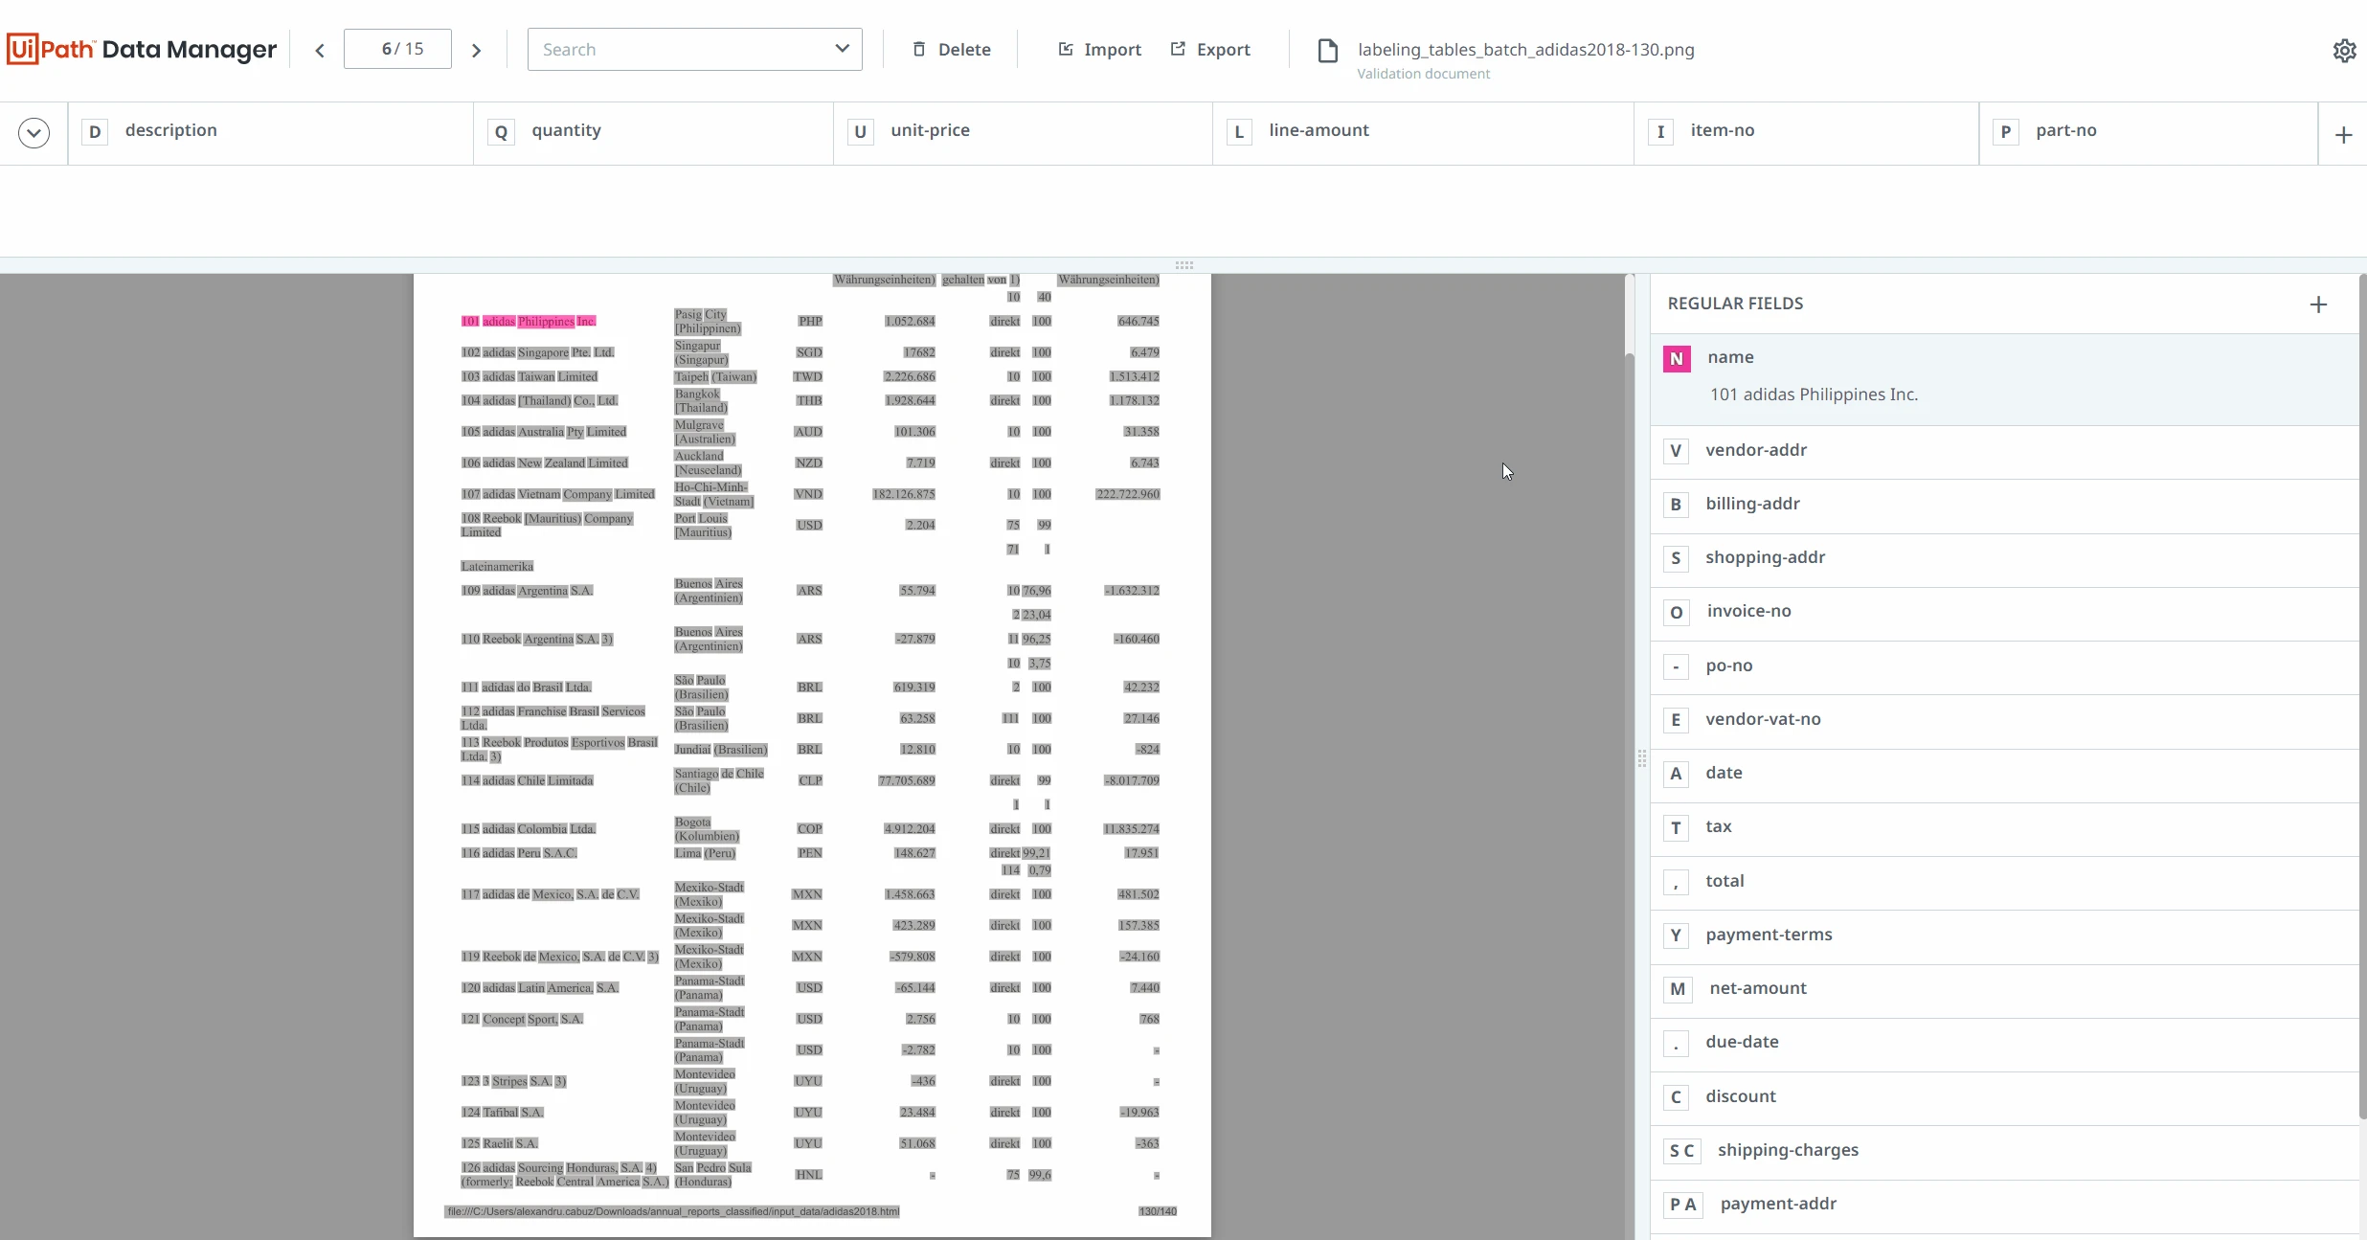Go to the previous document arrow

click(320, 50)
